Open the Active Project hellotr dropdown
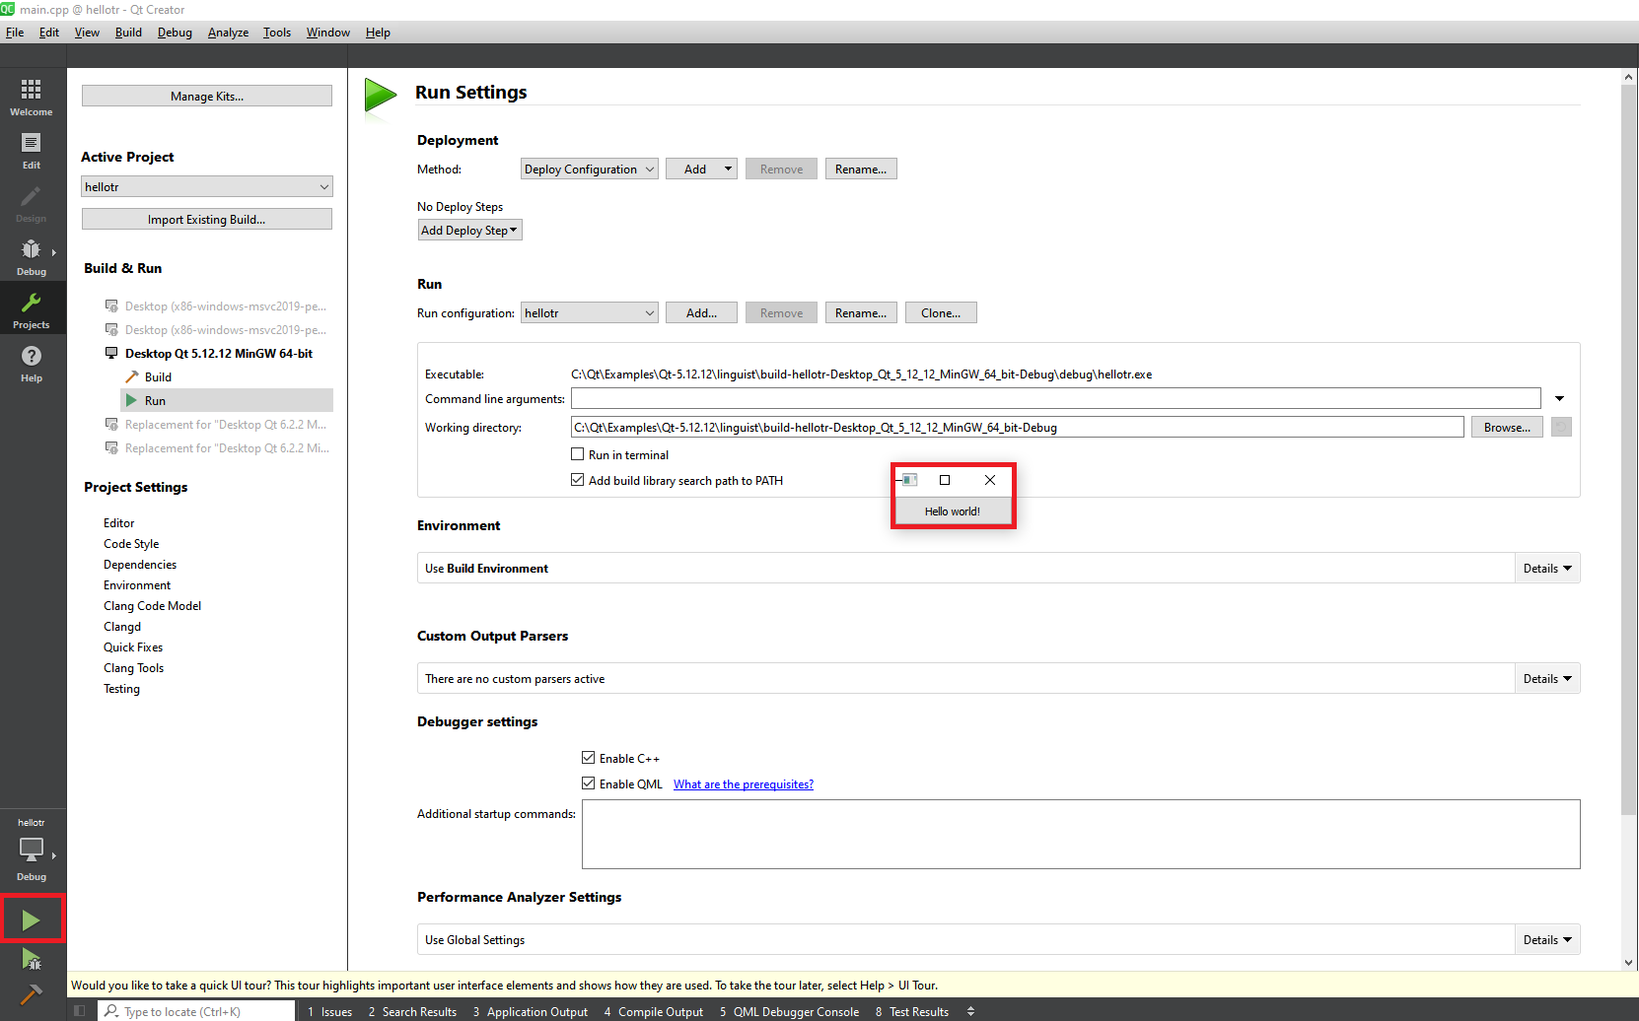This screenshot has width=1639, height=1021. coord(206,186)
